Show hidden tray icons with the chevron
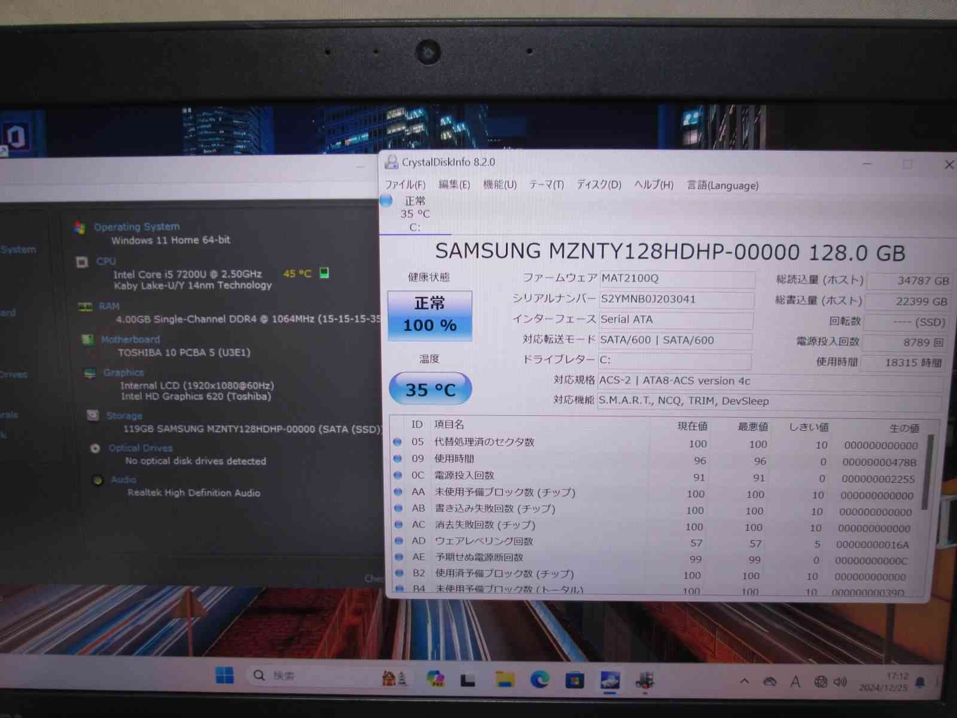Viewport: 957px width, 718px height. click(744, 681)
